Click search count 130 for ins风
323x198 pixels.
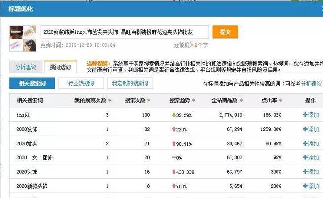pyautogui.click(x=146, y=115)
